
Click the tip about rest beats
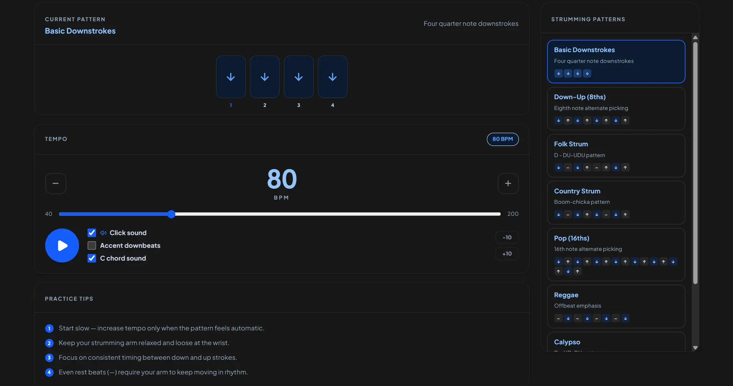pyautogui.click(x=153, y=372)
